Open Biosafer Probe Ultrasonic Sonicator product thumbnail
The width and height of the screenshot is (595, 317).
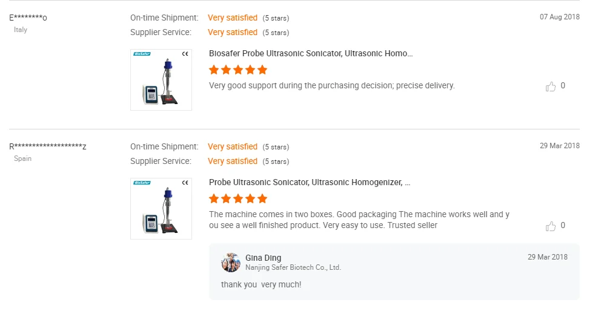[161, 80]
